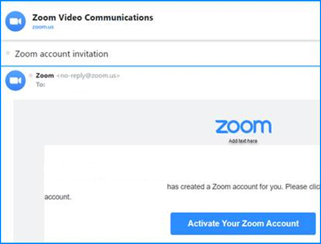Click the Activate Your Zoom Account button

pos(243,224)
